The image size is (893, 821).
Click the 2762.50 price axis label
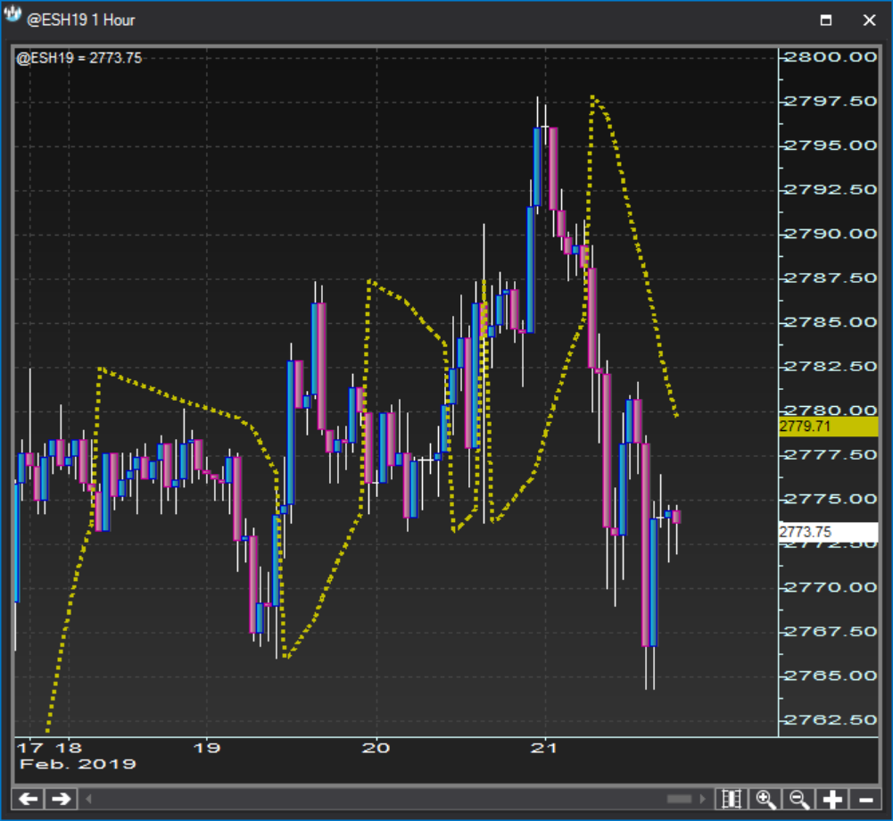pyautogui.click(x=831, y=720)
